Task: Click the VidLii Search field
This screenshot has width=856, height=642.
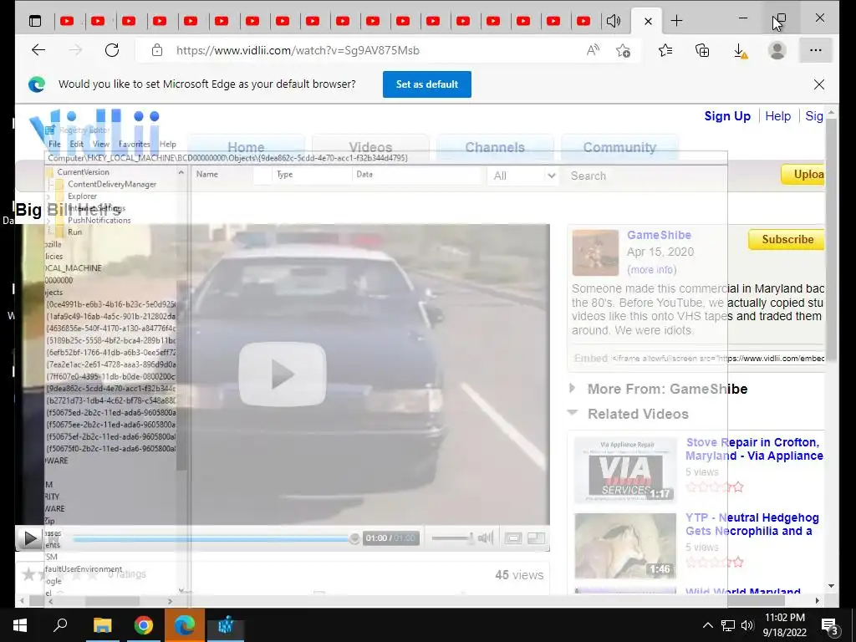Action: [x=645, y=176]
